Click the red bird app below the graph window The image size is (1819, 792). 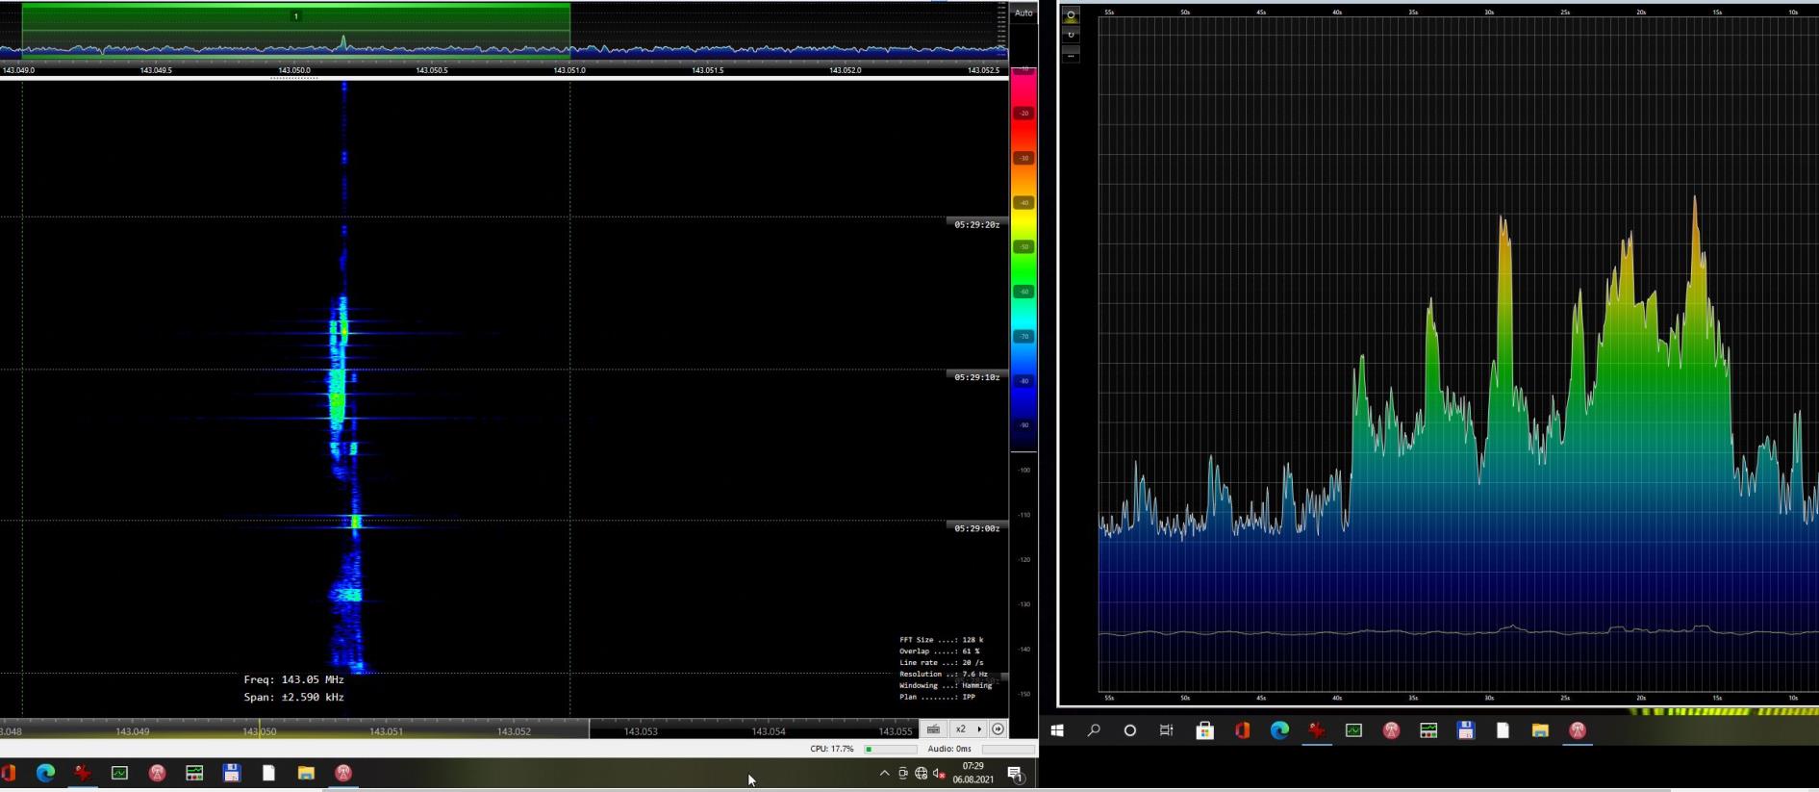1317,730
